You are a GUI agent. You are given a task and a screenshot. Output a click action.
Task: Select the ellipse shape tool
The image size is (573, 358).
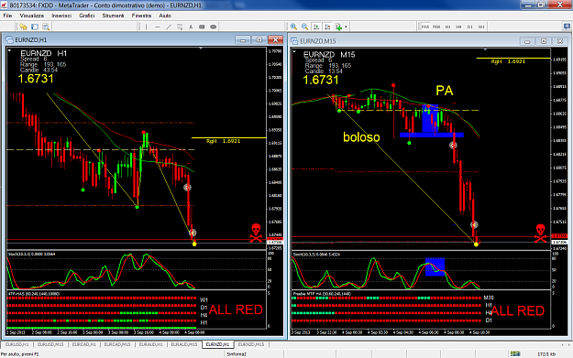point(213,27)
